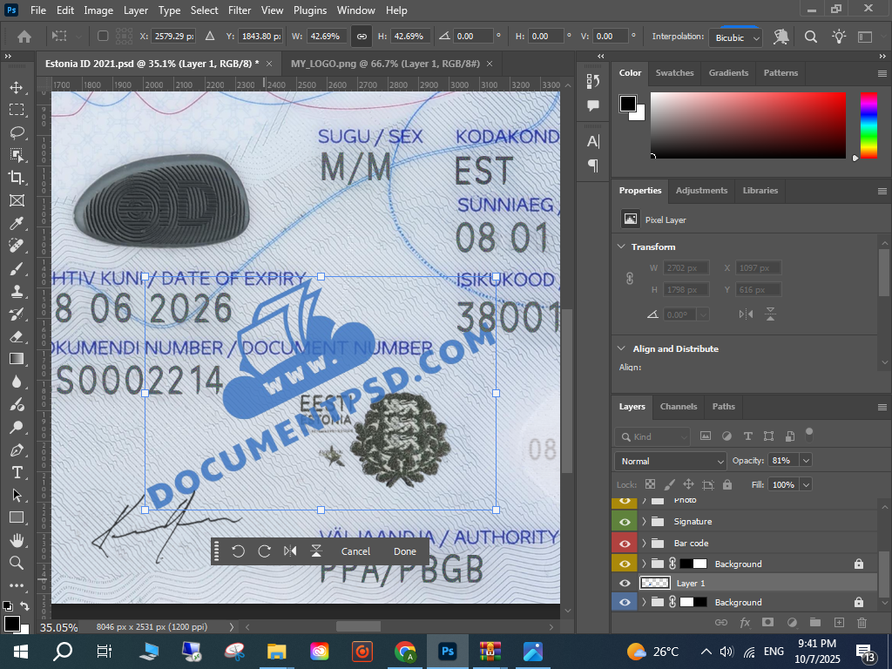Switch to the Channels tab

coord(678,407)
